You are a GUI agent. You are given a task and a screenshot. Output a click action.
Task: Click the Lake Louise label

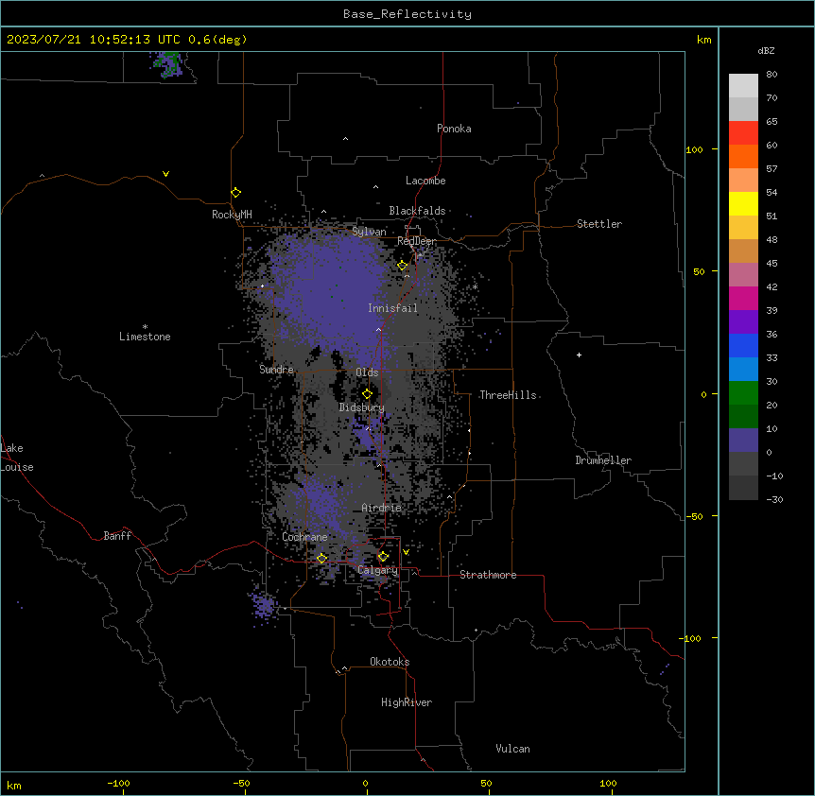[17, 458]
